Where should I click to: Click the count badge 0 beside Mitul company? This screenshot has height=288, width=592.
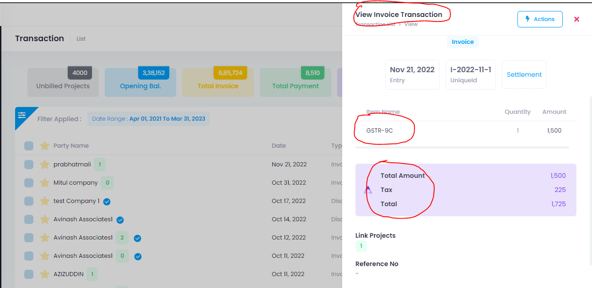pyautogui.click(x=107, y=183)
